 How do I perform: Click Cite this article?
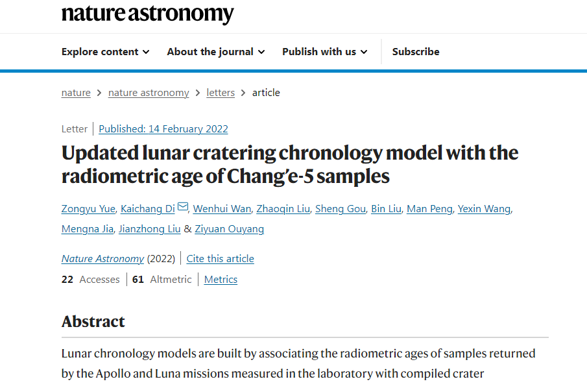click(x=221, y=259)
